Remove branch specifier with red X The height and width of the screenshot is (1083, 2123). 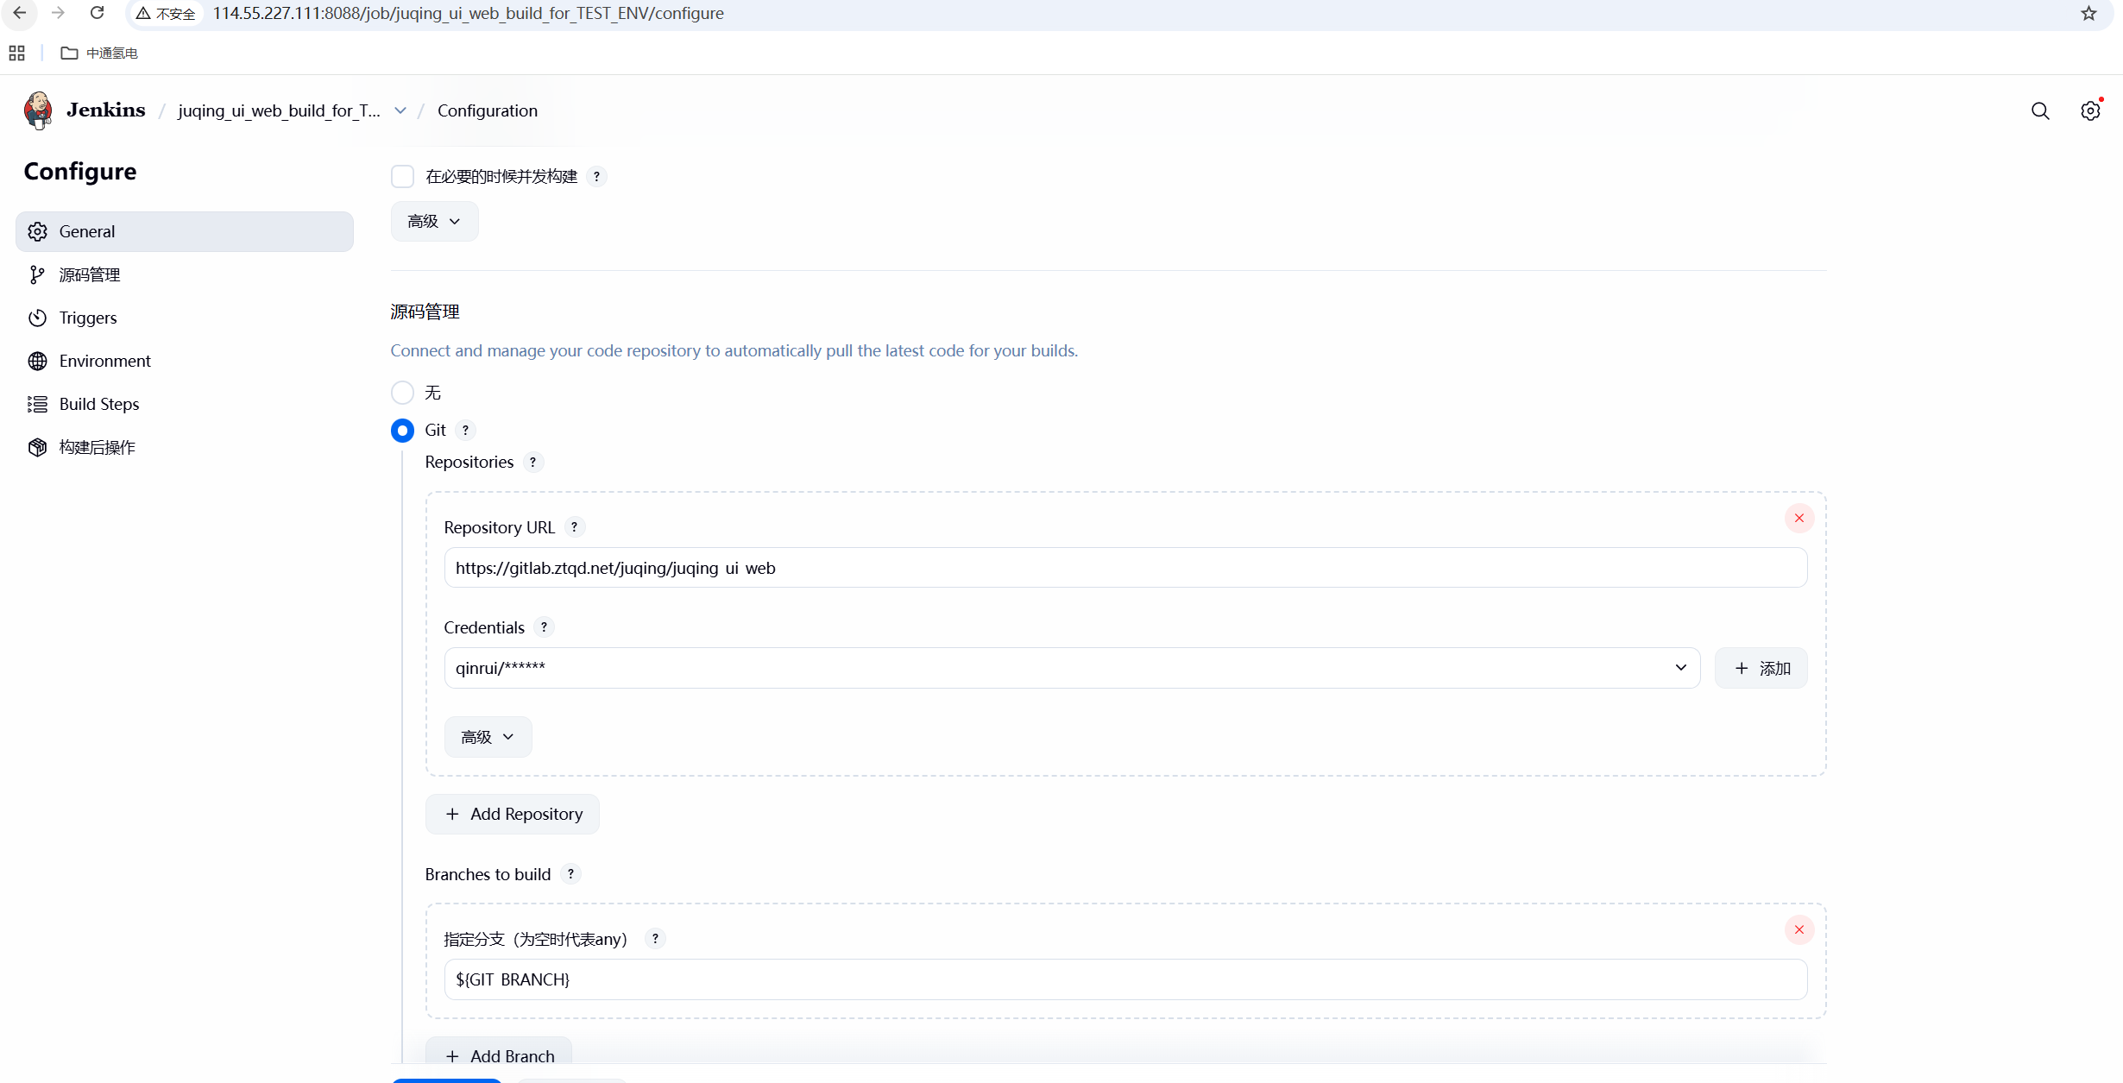[x=1799, y=929]
